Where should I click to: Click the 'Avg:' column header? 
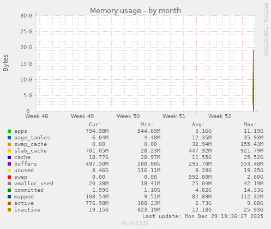(x=198, y=125)
